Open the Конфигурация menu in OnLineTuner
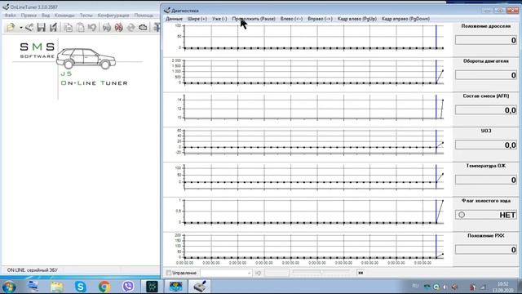The width and height of the screenshot is (522, 294). coord(113,16)
